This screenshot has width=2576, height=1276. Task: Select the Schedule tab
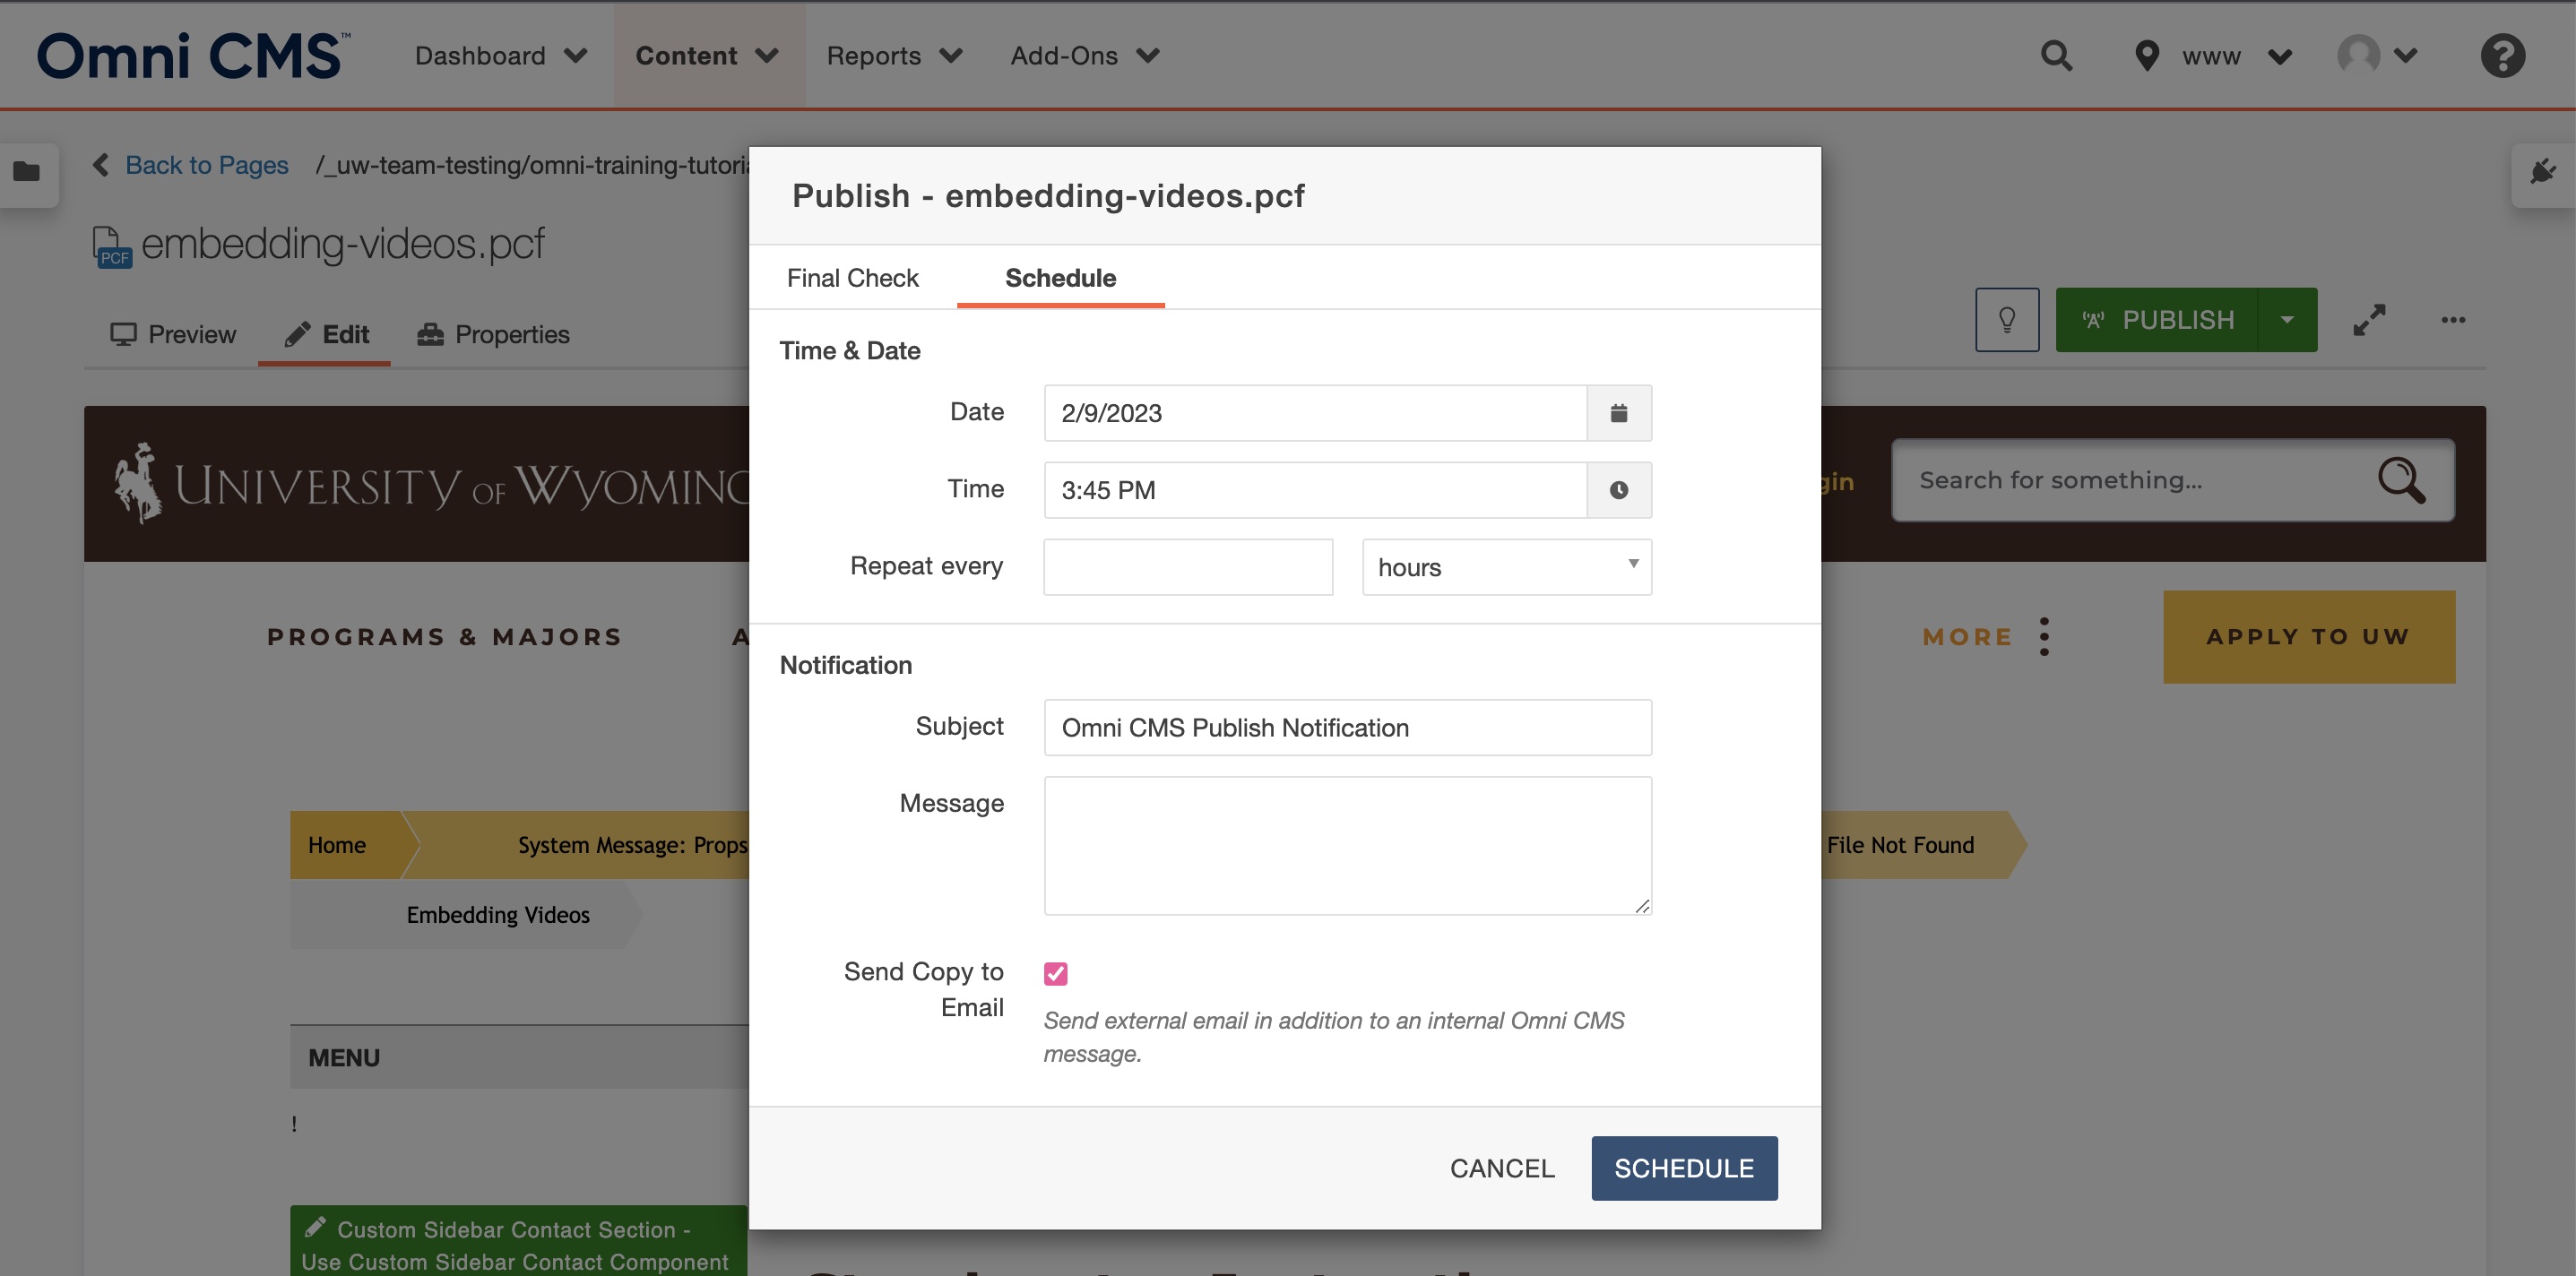pos(1059,276)
